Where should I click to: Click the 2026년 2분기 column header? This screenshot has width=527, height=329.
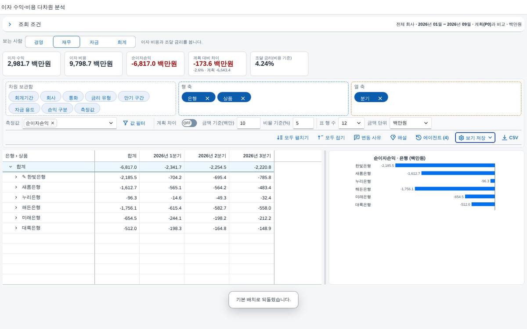coord(206,156)
